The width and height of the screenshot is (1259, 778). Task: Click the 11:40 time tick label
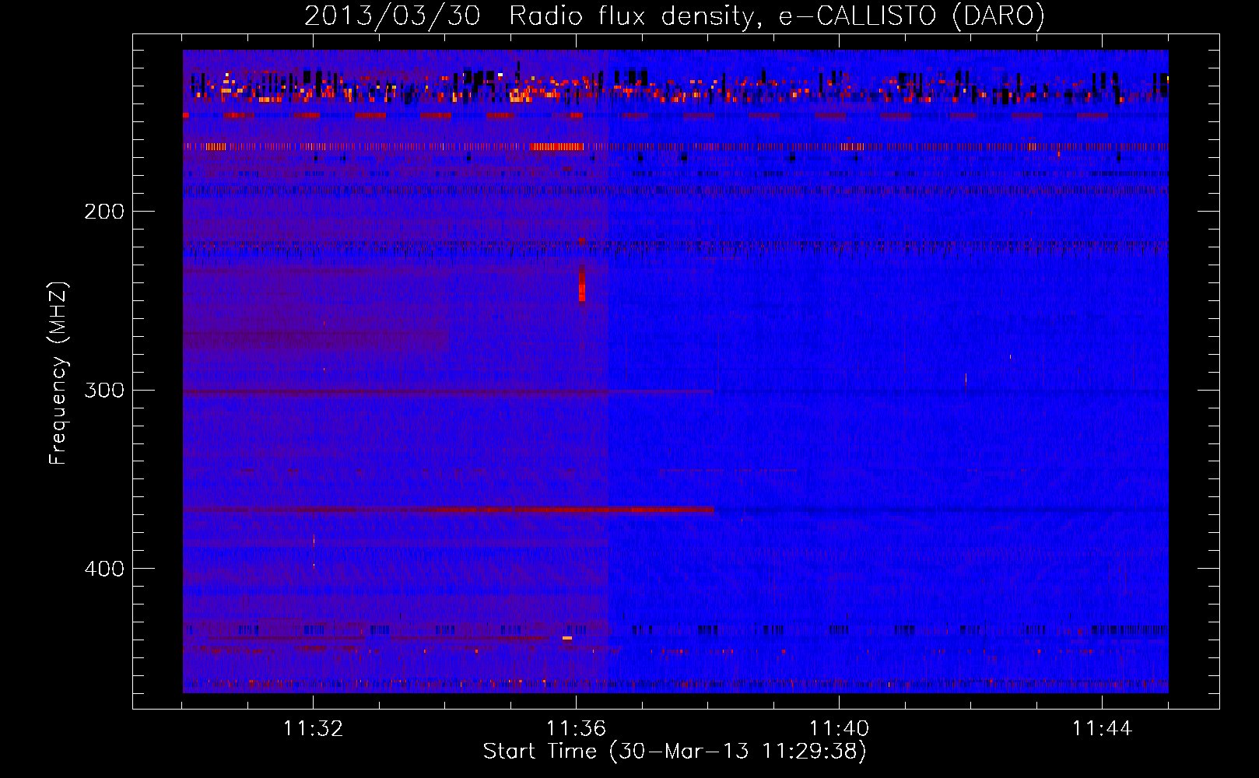coord(839,729)
